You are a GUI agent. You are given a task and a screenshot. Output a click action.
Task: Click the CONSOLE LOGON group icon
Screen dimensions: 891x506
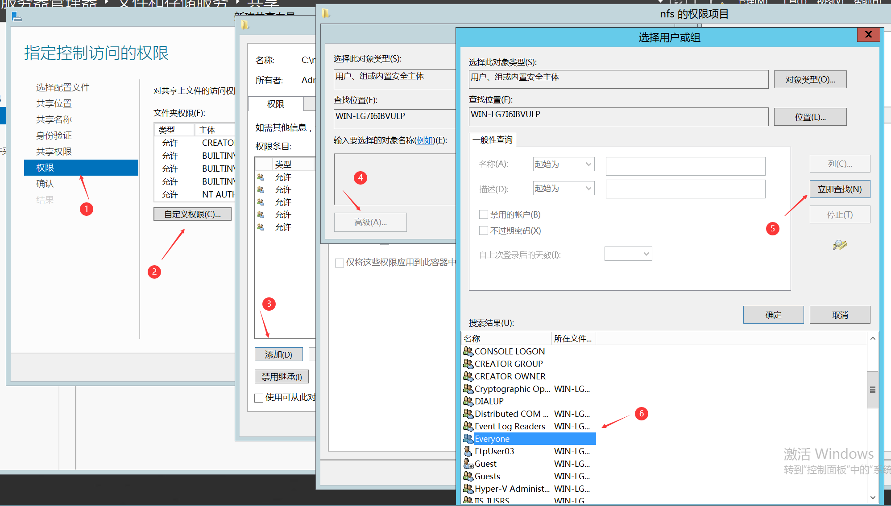coord(468,351)
